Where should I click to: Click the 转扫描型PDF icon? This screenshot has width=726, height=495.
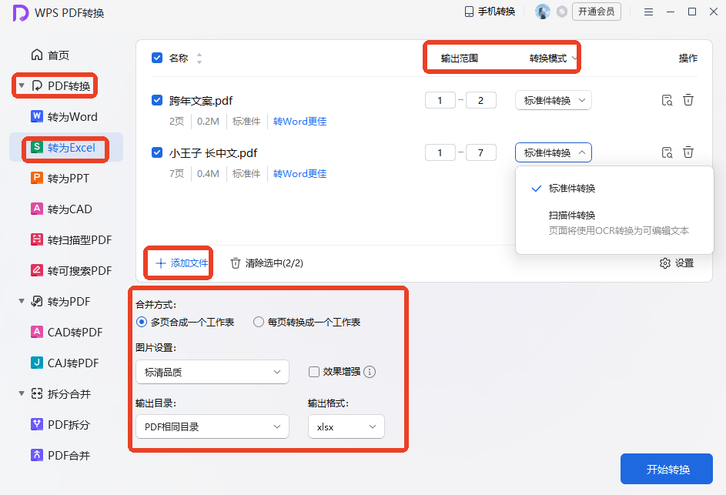click(37, 239)
